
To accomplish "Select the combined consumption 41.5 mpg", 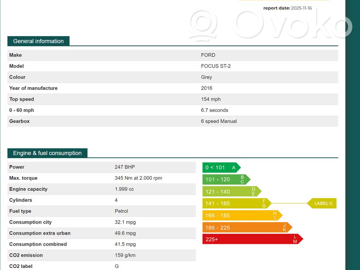I will pos(125,244).
